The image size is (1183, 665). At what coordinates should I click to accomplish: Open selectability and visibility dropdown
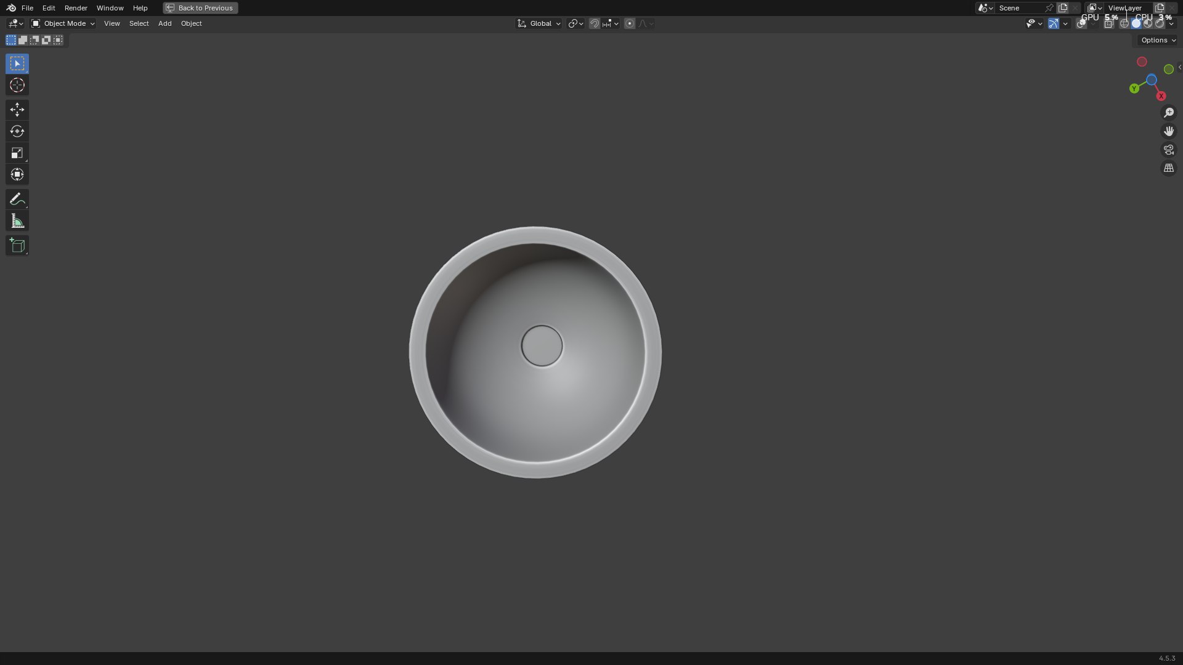(1034, 23)
